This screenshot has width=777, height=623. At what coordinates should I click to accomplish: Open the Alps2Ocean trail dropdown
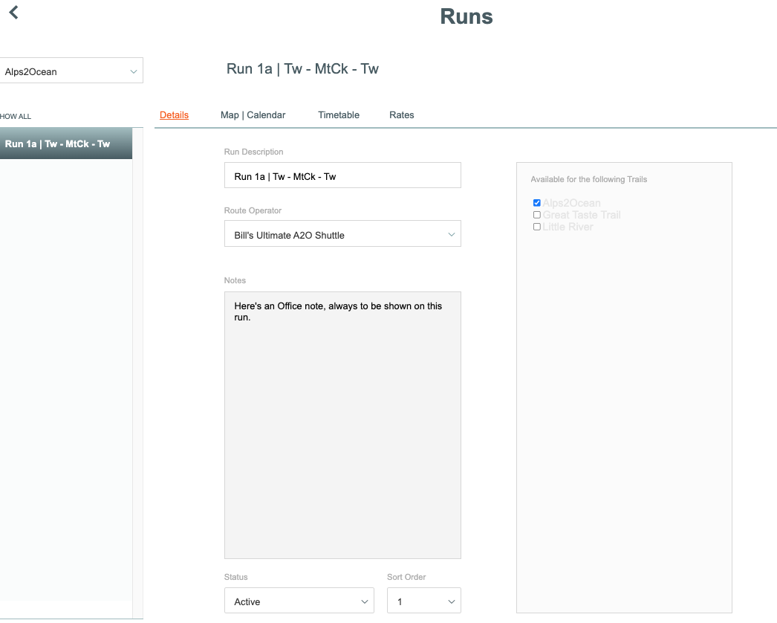tap(71, 71)
